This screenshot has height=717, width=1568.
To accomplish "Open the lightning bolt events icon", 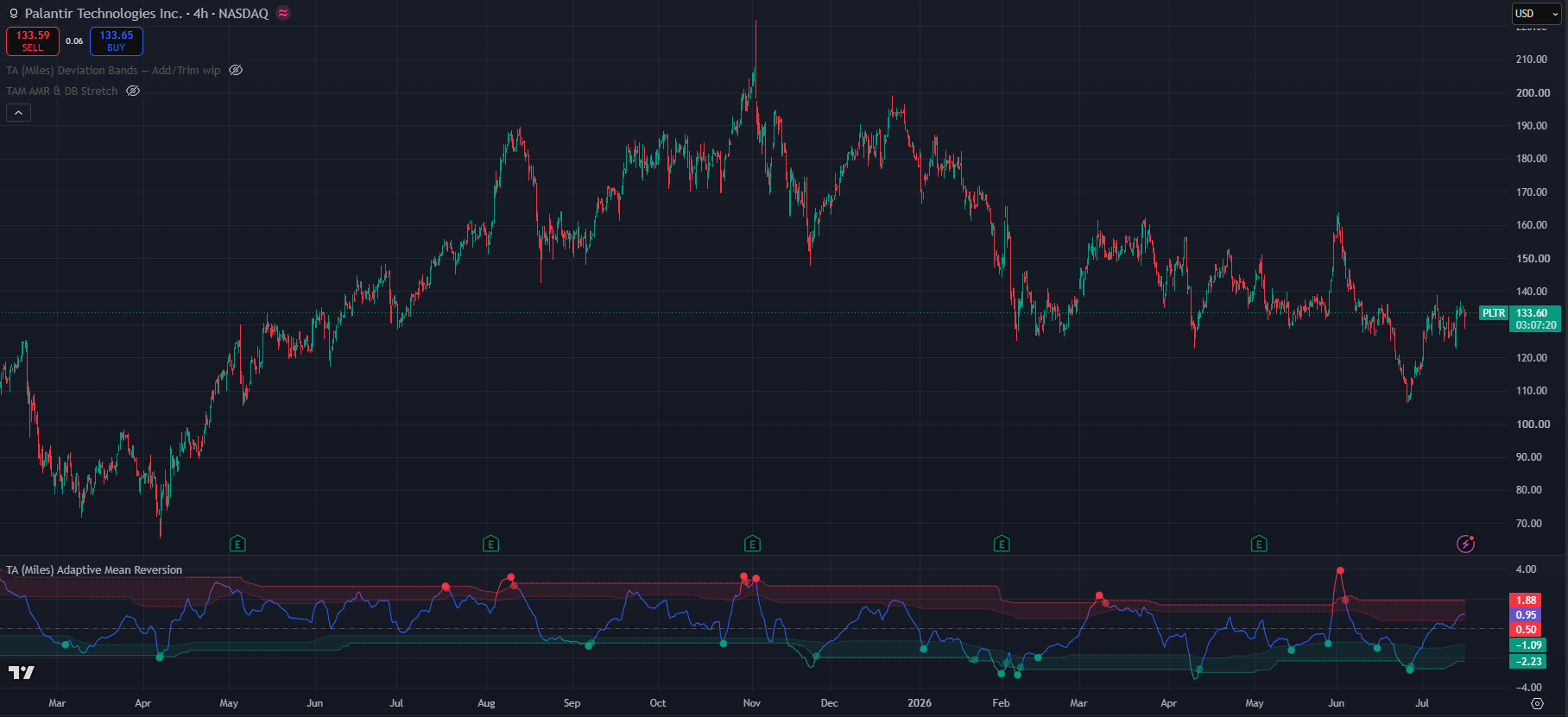I will tap(1465, 544).
